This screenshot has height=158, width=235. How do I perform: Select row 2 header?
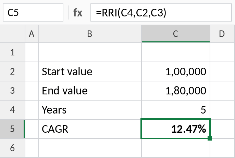12,71
